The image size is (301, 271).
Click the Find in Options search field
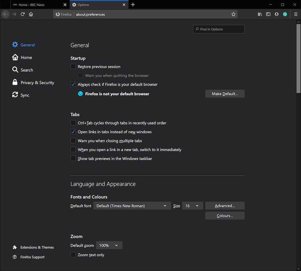pyautogui.click(x=219, y=29)
